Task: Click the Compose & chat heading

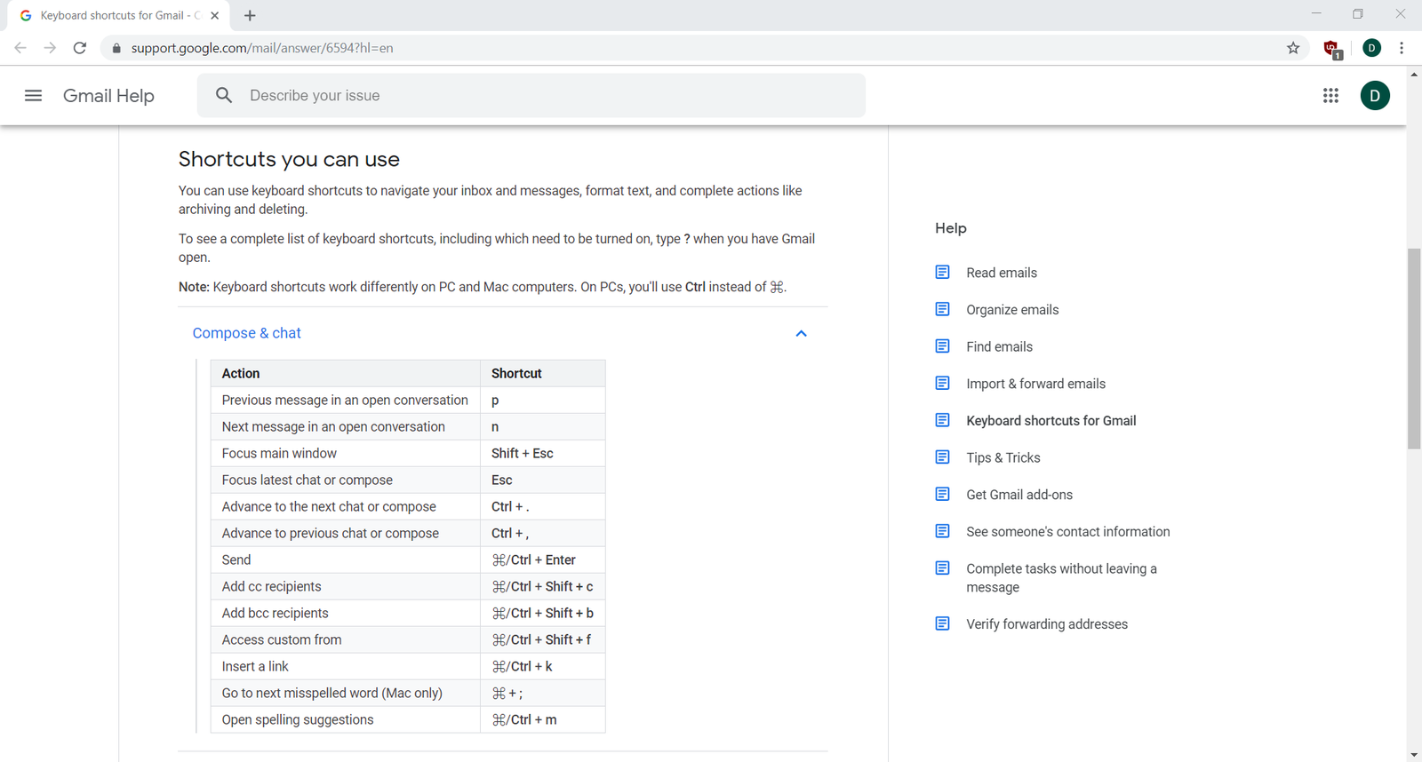Action: click(247, 333)
